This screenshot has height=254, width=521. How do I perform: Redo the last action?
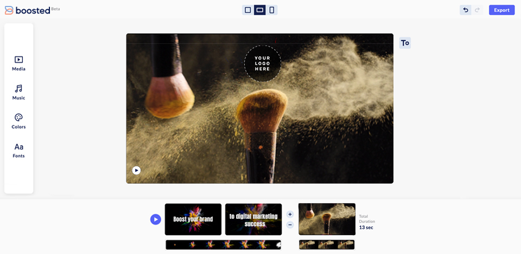pyautogui.click(x=478, y=10)
